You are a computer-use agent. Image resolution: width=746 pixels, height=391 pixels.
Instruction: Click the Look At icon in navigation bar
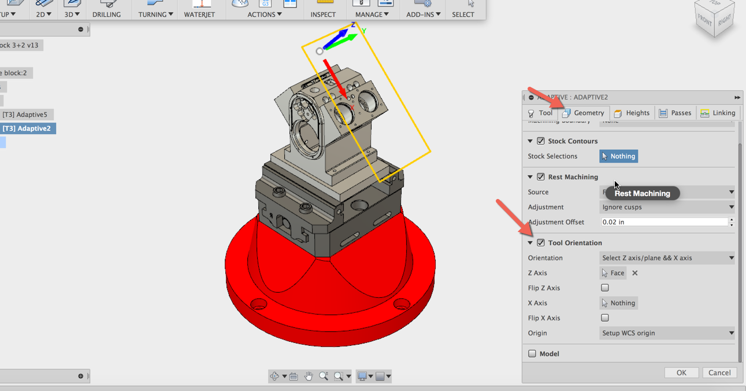click(x=293, y=376)
